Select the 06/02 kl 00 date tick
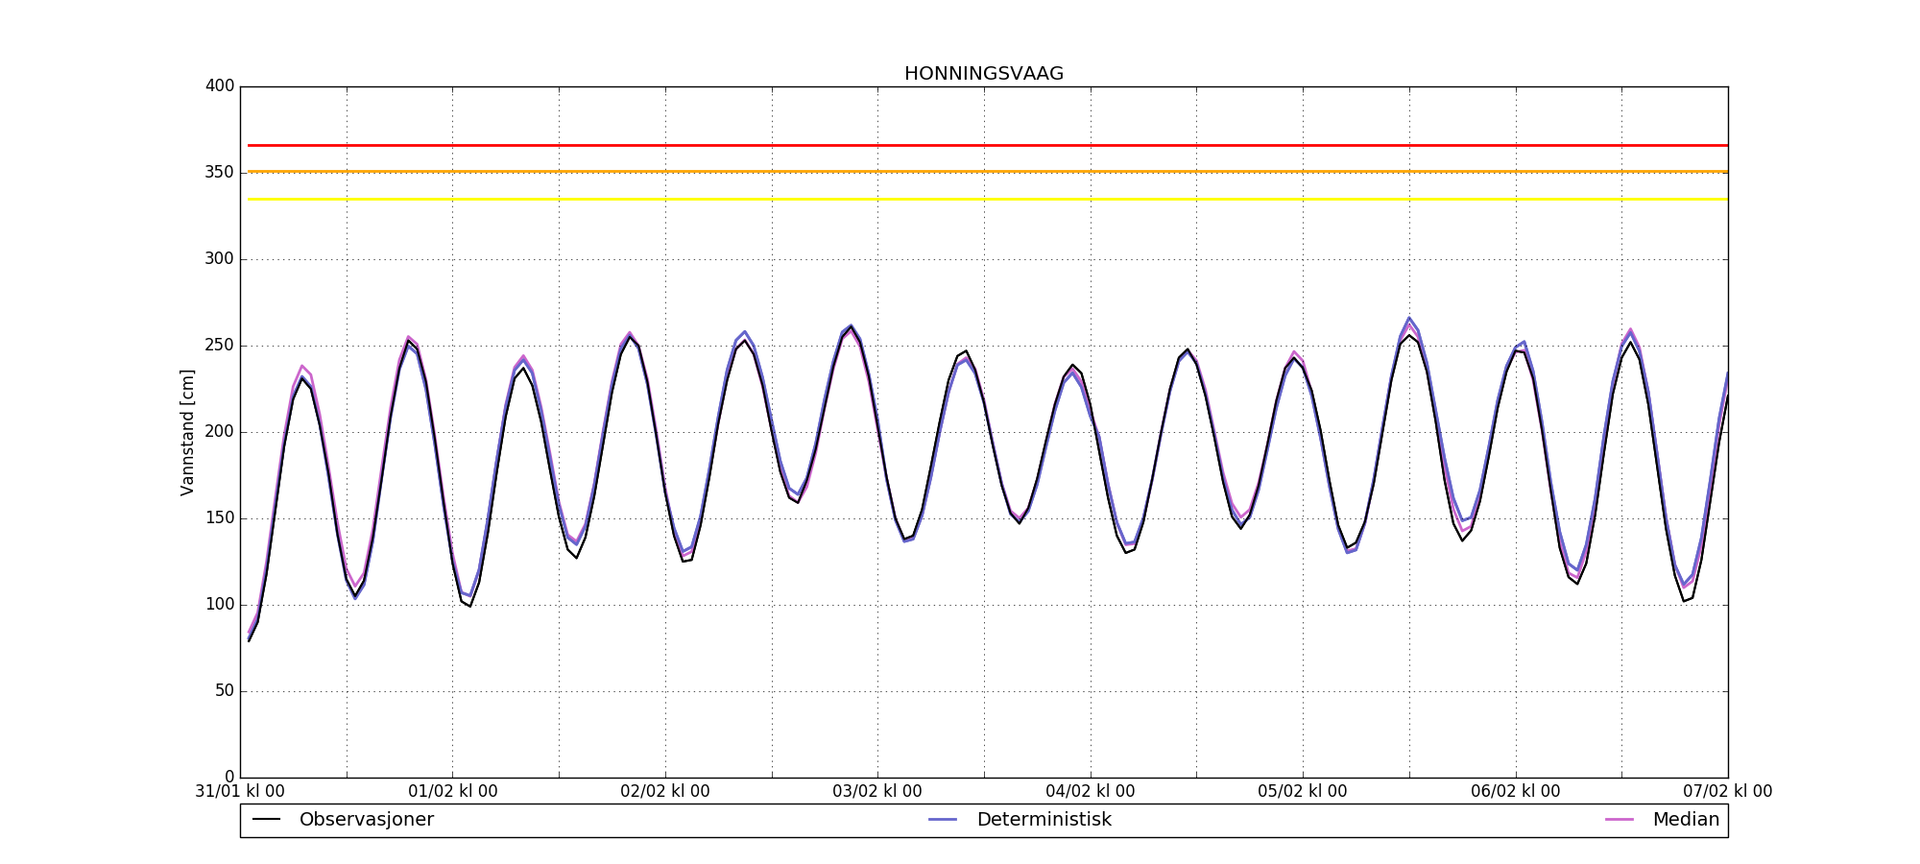This screenshot has height=864, width=1920. click(x=1516, y=792)
